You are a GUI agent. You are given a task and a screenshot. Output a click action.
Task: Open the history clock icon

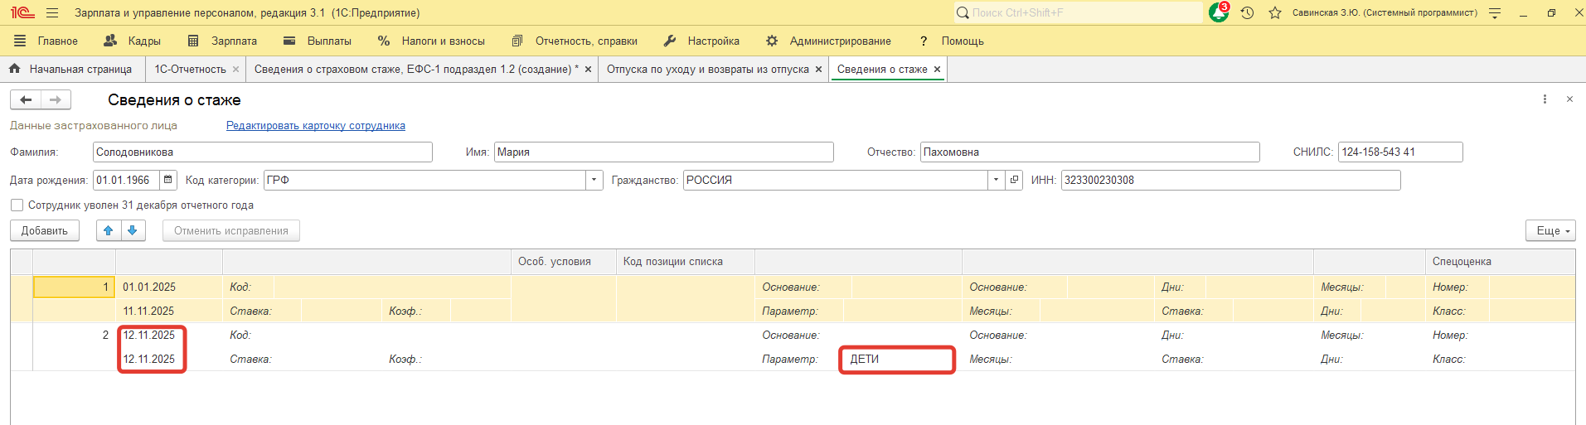(x=1247, y=12)
